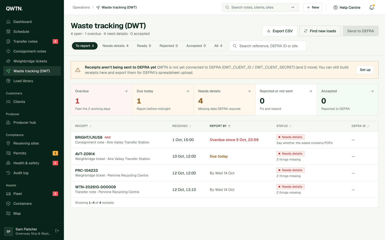The width and height of the screenshot is (385, 240).
Task: Switch to the Ready tab
Action: point(144,46)
